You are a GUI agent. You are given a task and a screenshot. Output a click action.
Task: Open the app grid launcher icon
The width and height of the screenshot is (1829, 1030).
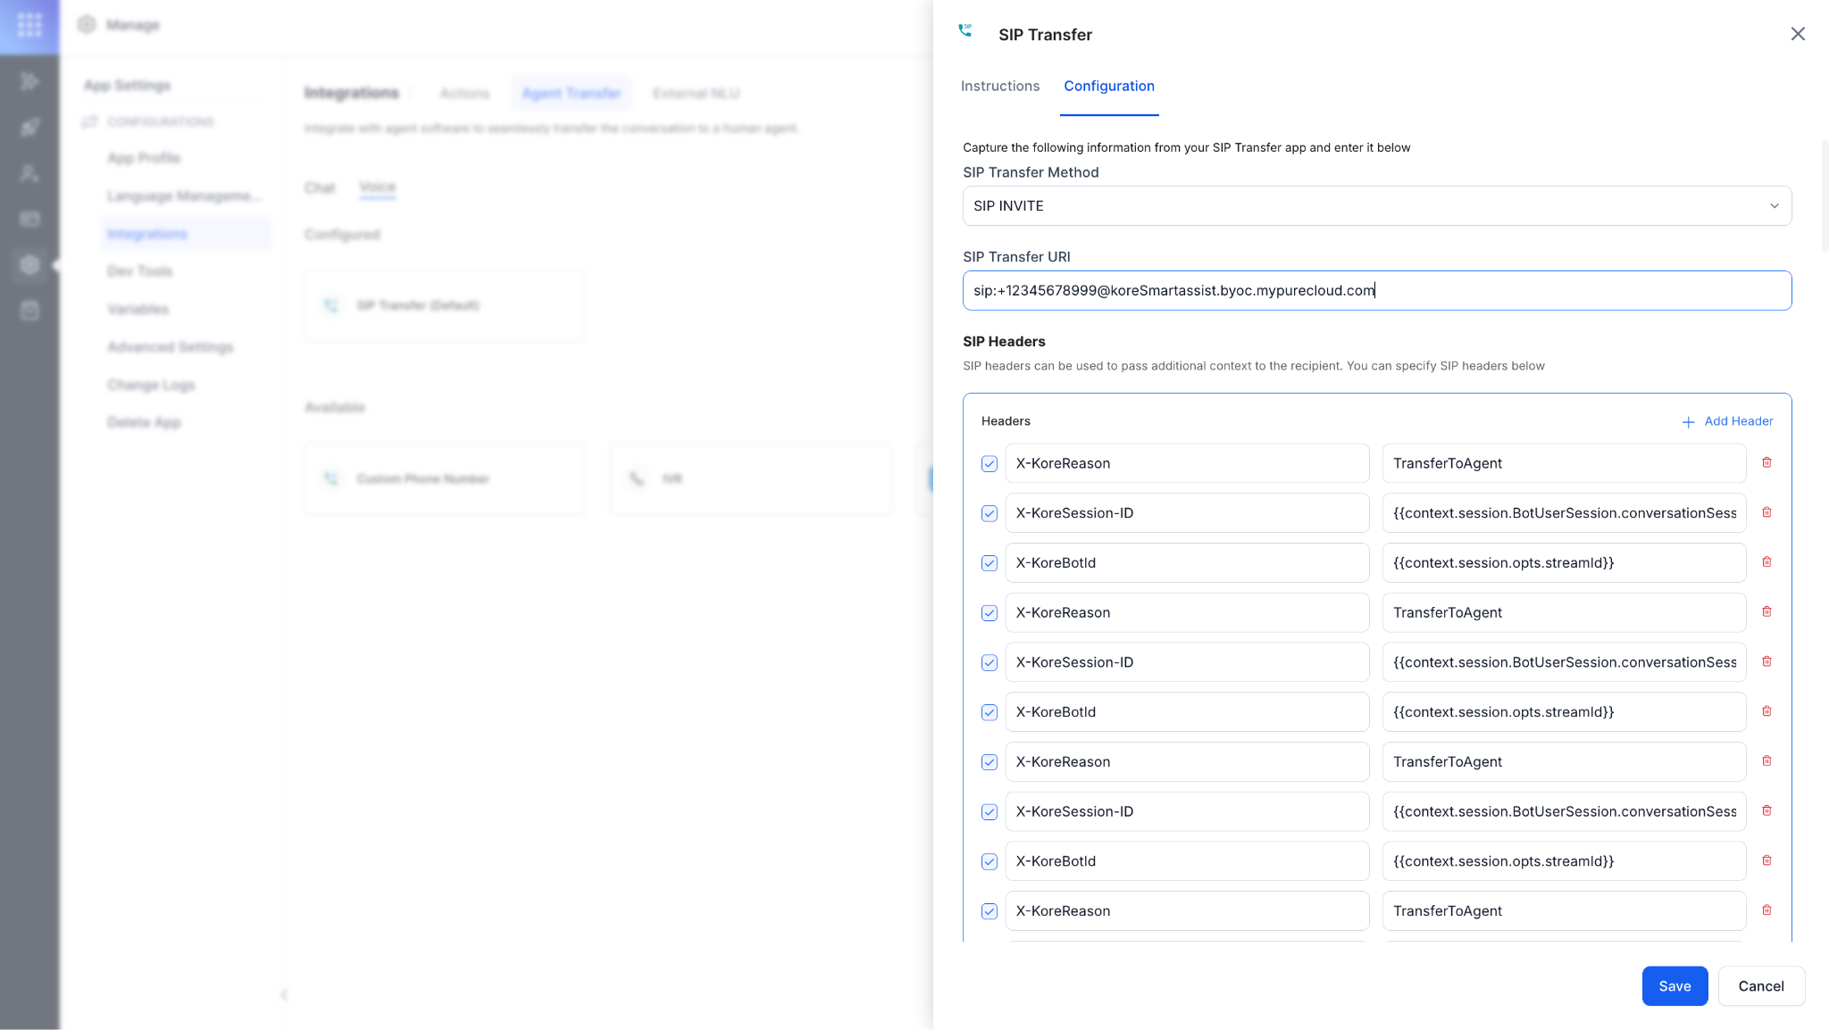pos(29,25)
